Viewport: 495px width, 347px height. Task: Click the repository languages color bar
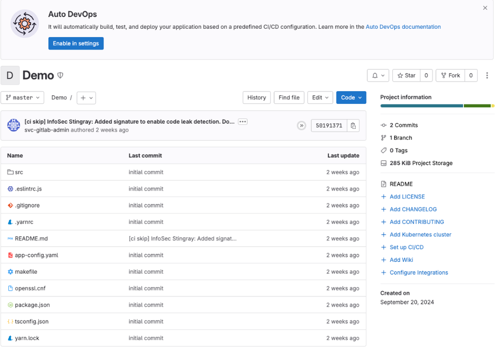[x=436, y=106]
